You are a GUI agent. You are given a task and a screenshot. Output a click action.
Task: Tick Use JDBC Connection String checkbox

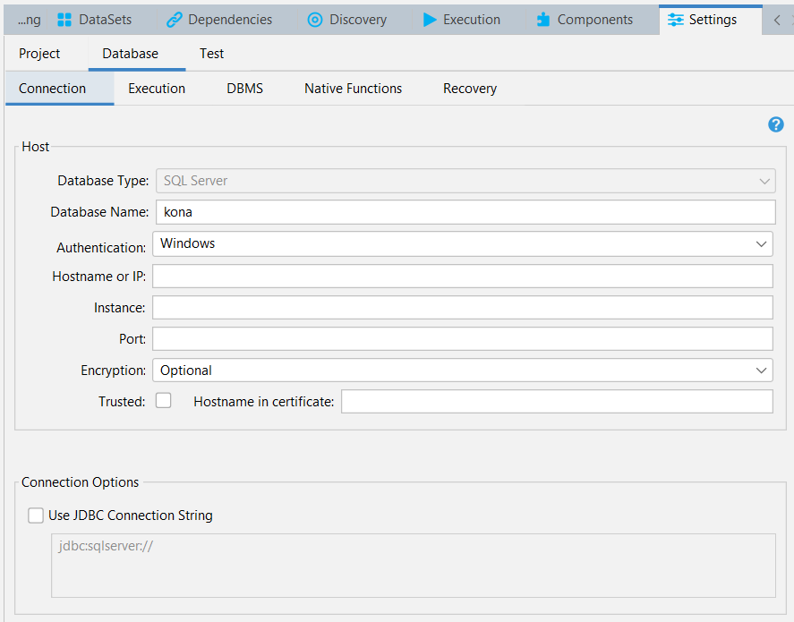[36, 515]
